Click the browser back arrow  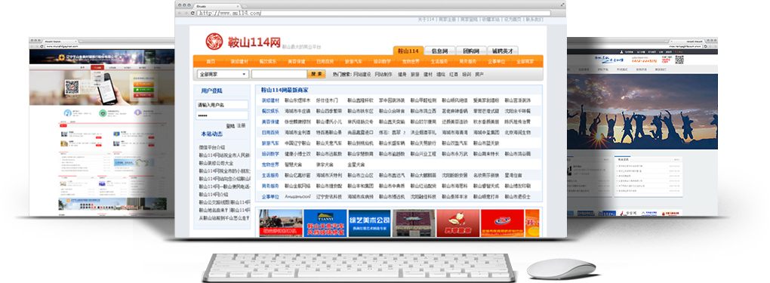180,13
